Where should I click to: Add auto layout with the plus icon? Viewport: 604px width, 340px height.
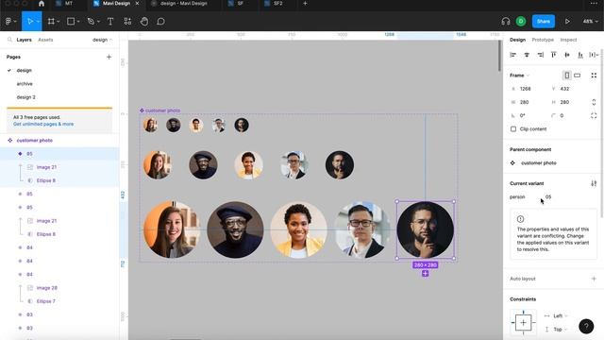tap(594, 279)
